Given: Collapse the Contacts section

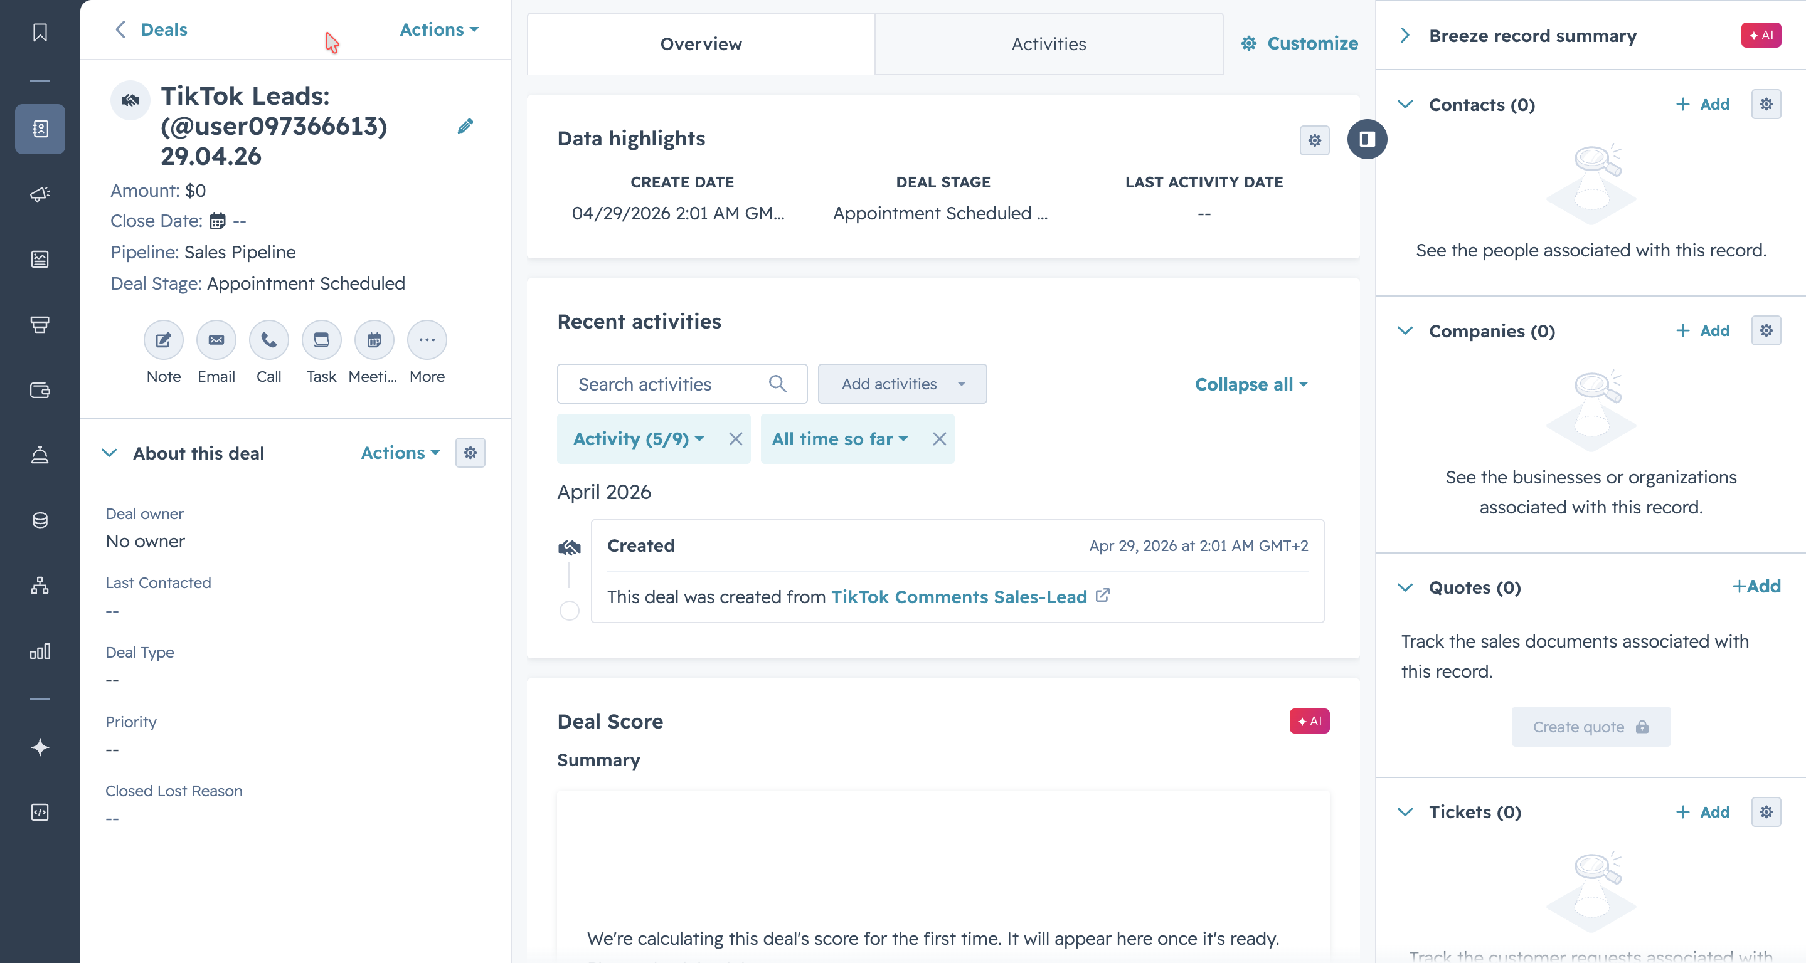Looking at the screenshot, I should (x=1405, y=105).
